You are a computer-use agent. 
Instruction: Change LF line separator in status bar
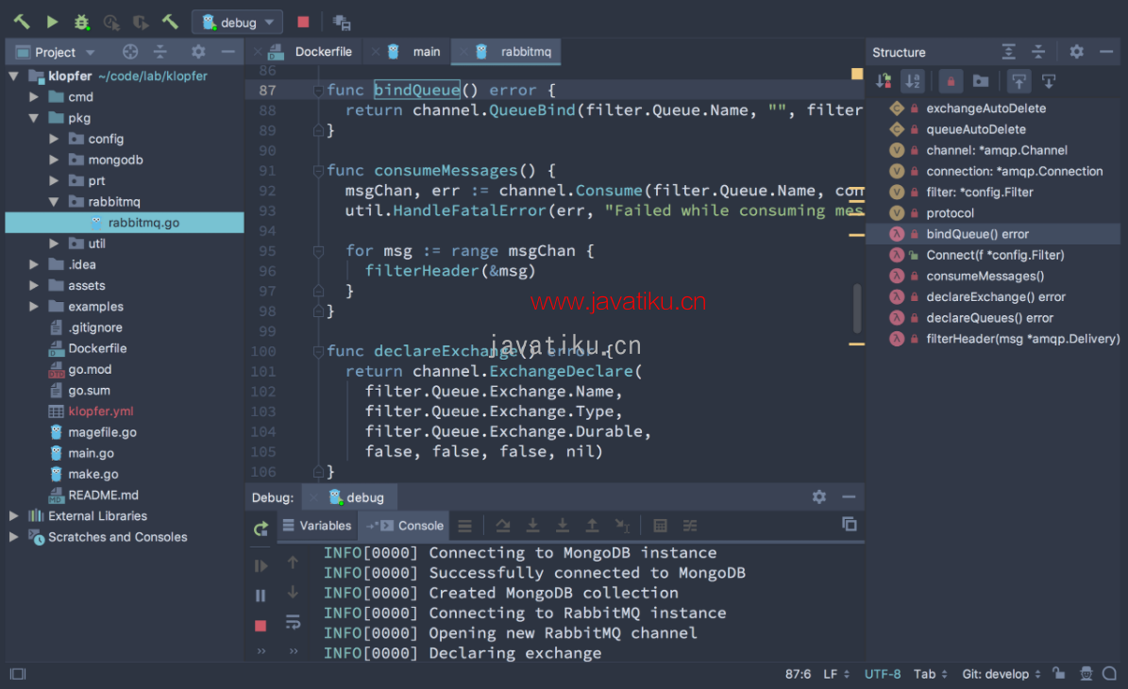click(x=836, y=674)
